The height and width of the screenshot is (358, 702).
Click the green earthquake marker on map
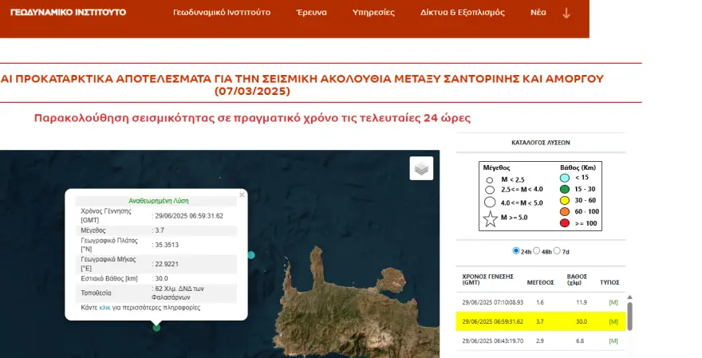(156, 327)
